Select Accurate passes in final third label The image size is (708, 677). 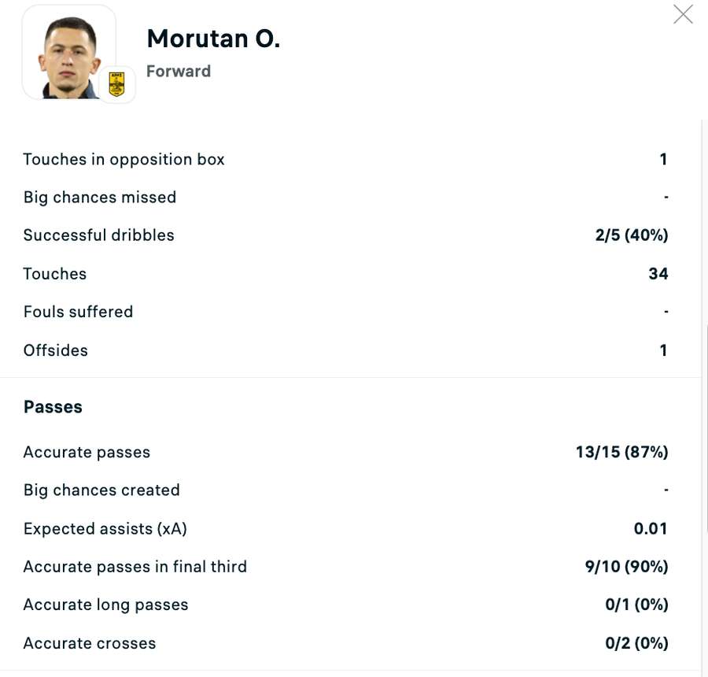(135, 567)
